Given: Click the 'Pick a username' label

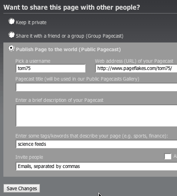Looking at the screenshot, I should click(x=33, y=61).
